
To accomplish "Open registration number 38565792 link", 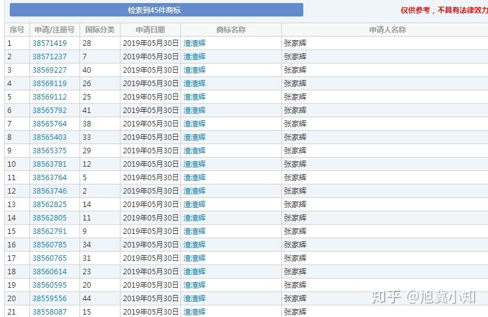I will (x=50, y=111).
